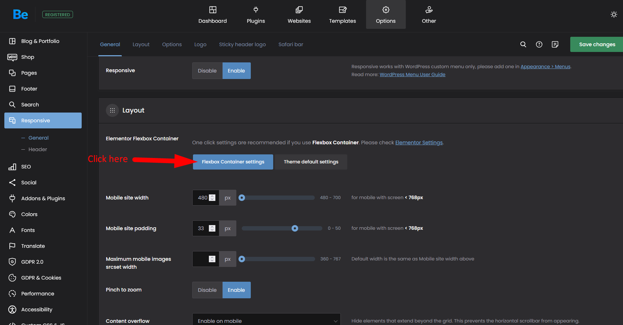The image size is (623, 325).
Task: Select Header under Responsive in sidebar
Action: click(x=38, y=149)
